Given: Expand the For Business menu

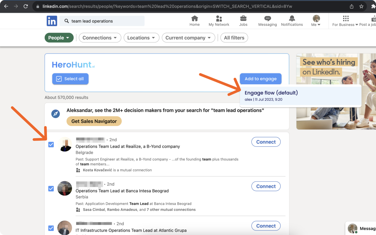Looking at the screenshot, I should (345, 21).
